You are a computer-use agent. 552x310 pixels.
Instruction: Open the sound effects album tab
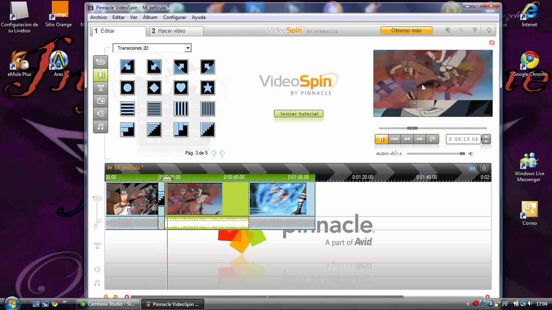[x=100, y=114]
